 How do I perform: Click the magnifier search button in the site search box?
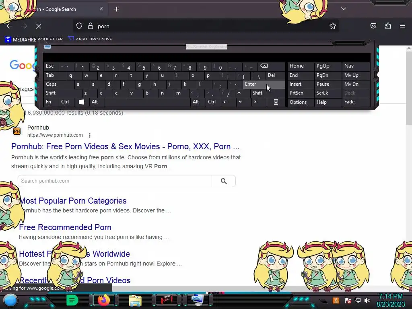click(224, 181)
